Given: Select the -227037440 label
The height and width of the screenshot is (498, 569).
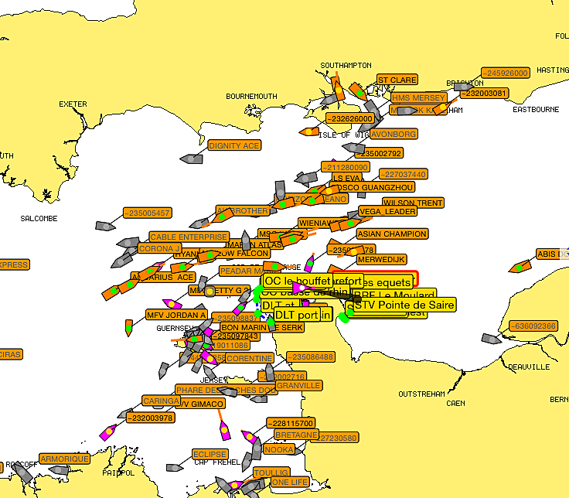Looking at the screenshot, I should 404,174.
